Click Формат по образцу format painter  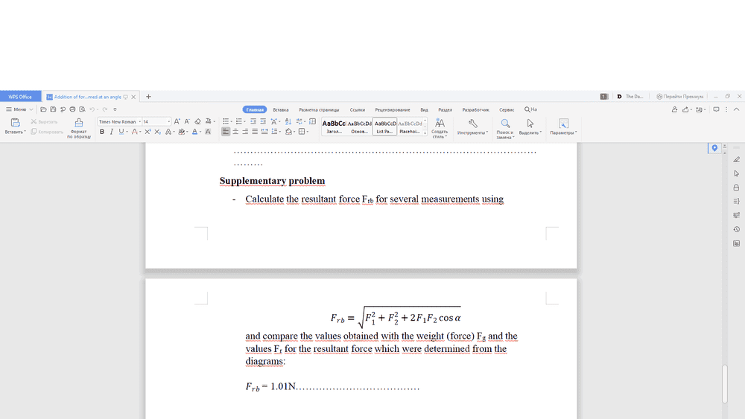coord(79,128)
